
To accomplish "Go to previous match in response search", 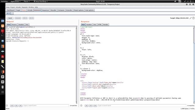I will pos(87,106).
